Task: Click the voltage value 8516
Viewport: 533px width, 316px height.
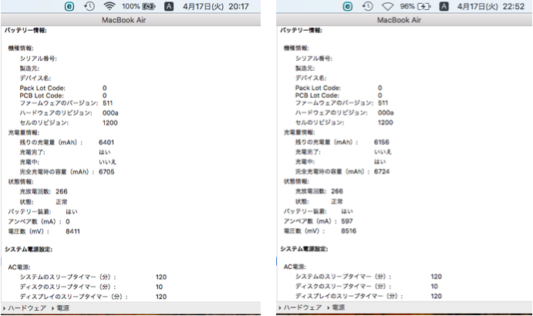Action: pos(349,231)
